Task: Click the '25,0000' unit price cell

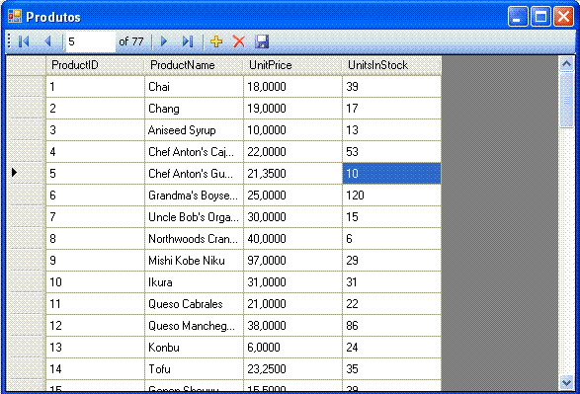Action: pos(292,196)
